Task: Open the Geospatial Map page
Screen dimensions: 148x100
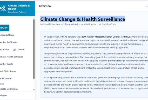Action: click(x=7, y=35)
